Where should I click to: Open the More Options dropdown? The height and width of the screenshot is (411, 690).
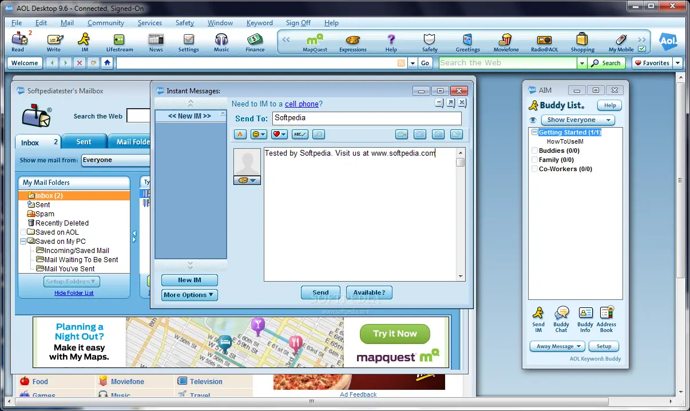point(189,295)
